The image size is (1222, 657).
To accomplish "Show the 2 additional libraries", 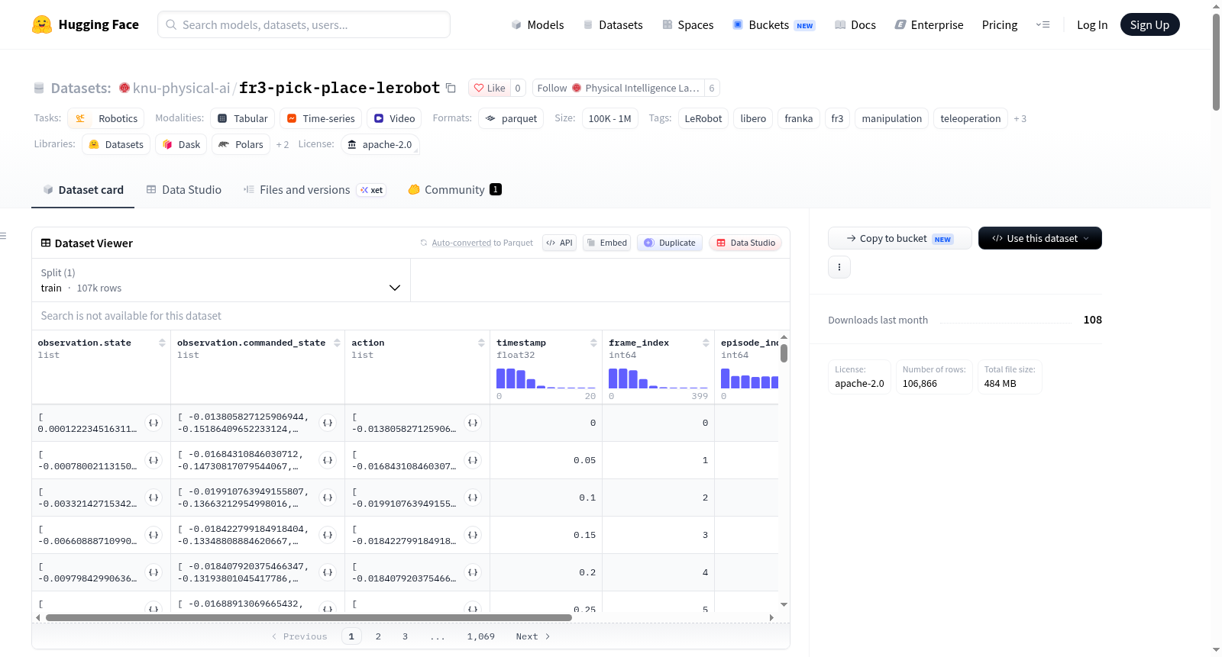I will 283,145.
